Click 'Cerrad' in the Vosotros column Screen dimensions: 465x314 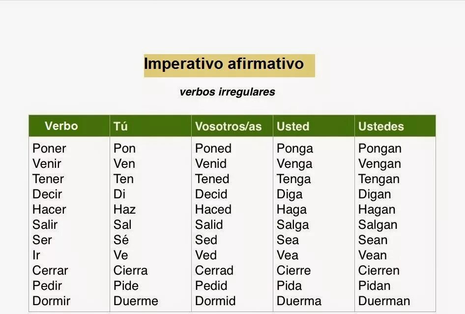coord(214,271)
